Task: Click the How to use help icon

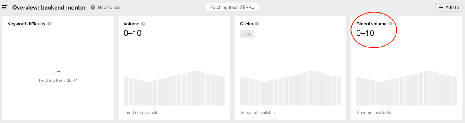Action: click(93, 7)
